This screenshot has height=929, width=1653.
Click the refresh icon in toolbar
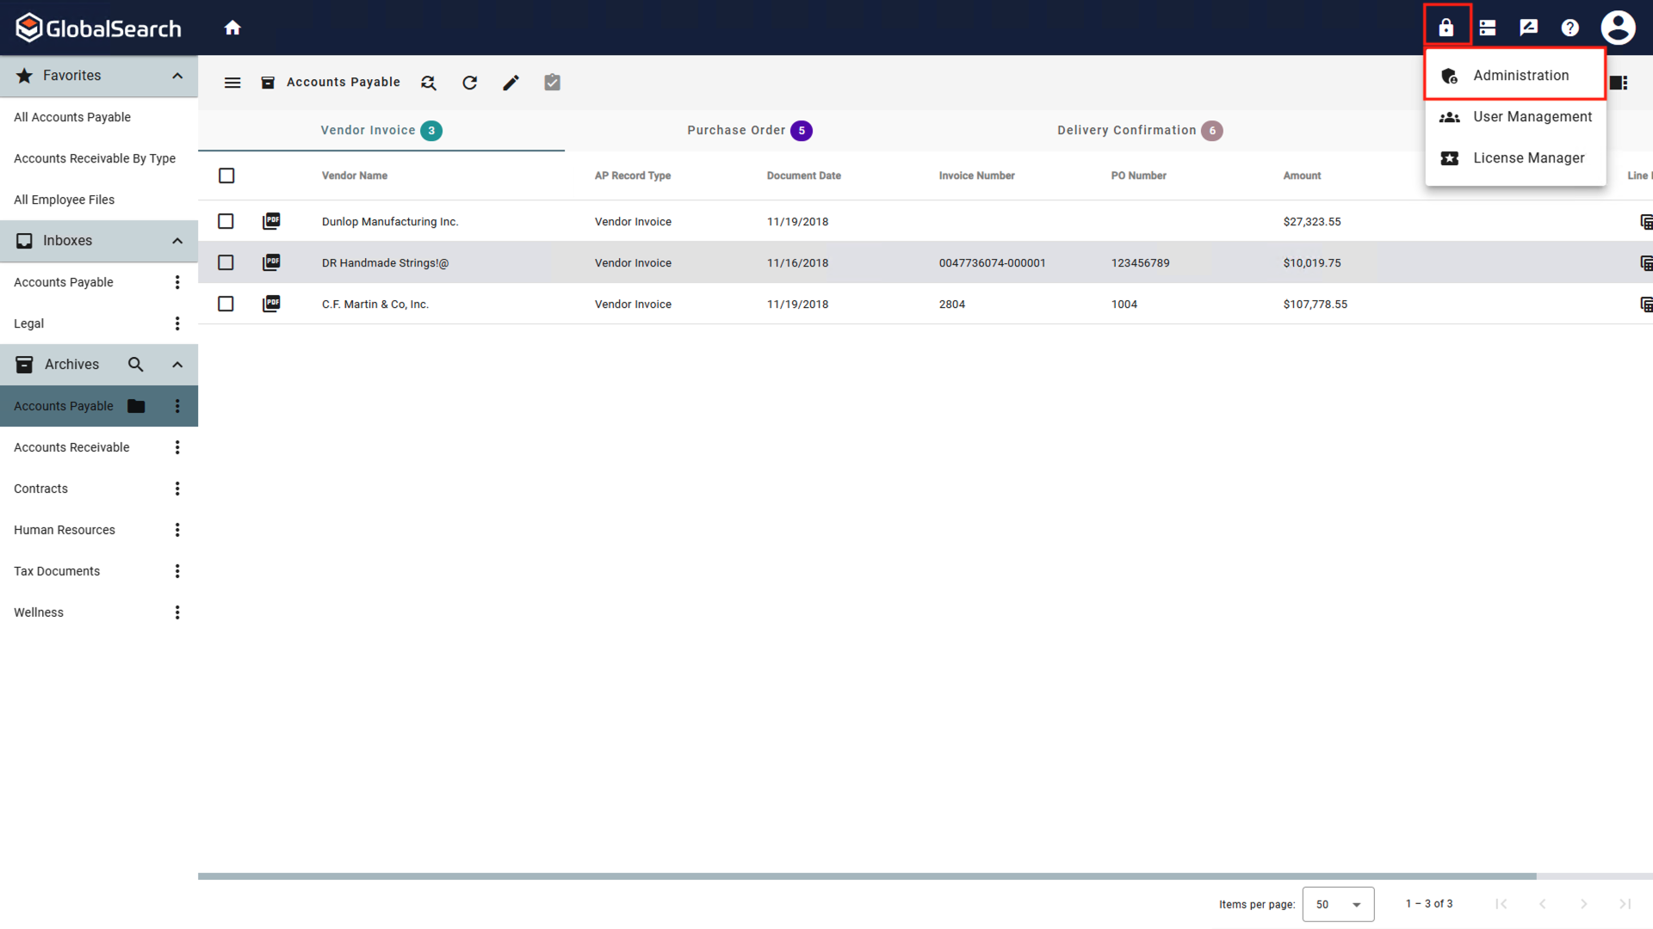(x=470, y=83)
